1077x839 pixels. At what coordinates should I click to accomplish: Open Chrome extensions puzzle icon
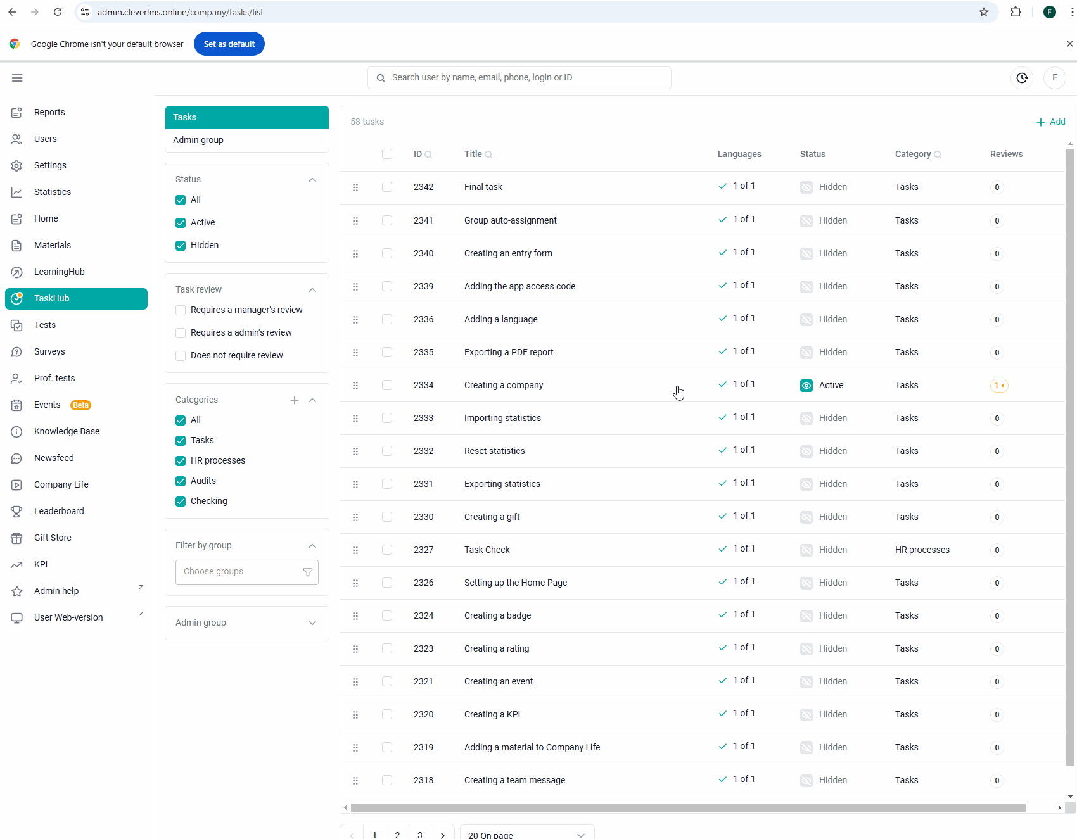pyautogui.click(x=1016, y=12)
